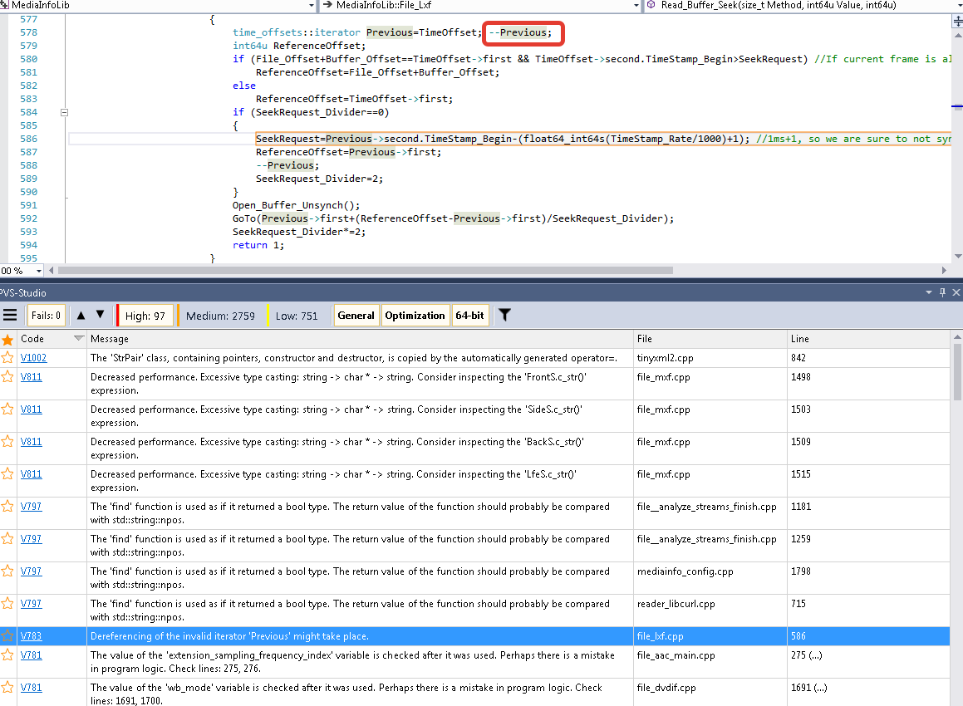Go to previous message with up arrow

(81, 316)
